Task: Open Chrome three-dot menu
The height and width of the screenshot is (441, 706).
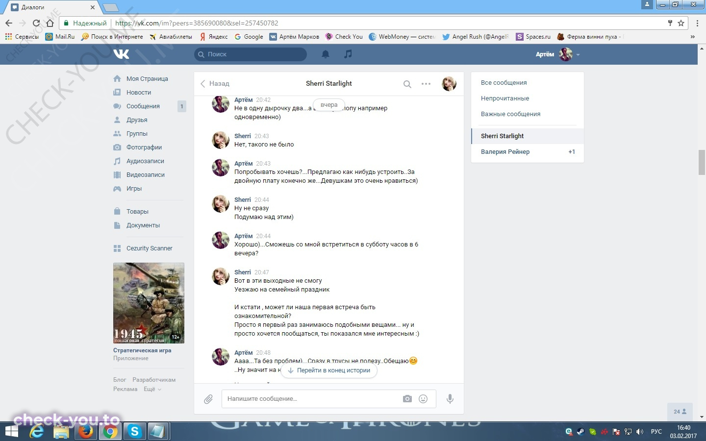Action: click(697, 23)
